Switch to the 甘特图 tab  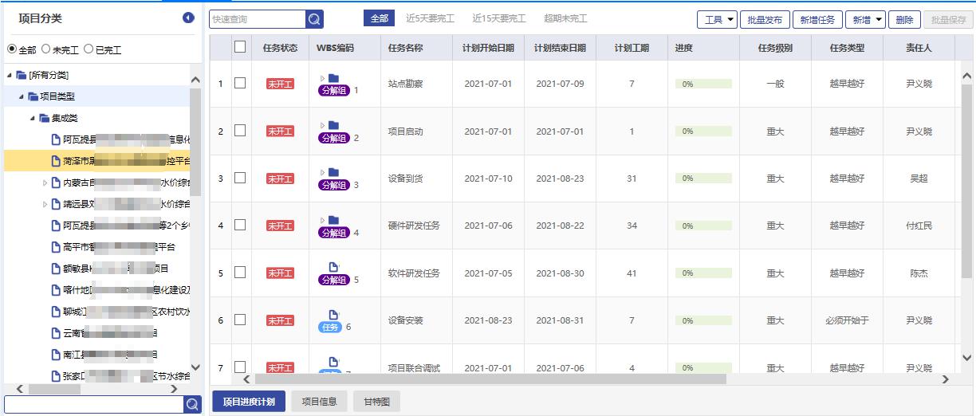point(376,402)
